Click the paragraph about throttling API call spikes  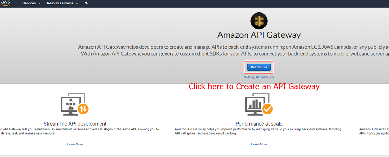pyautogui.click(x=258, y=131)
